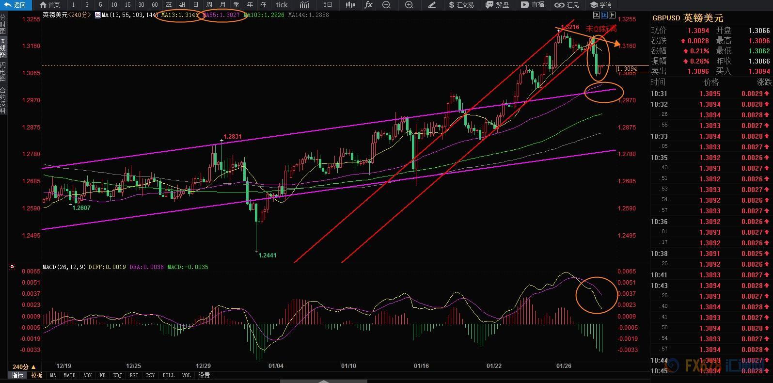Click the current price tag 1.3094 on axis

[632, 69]
